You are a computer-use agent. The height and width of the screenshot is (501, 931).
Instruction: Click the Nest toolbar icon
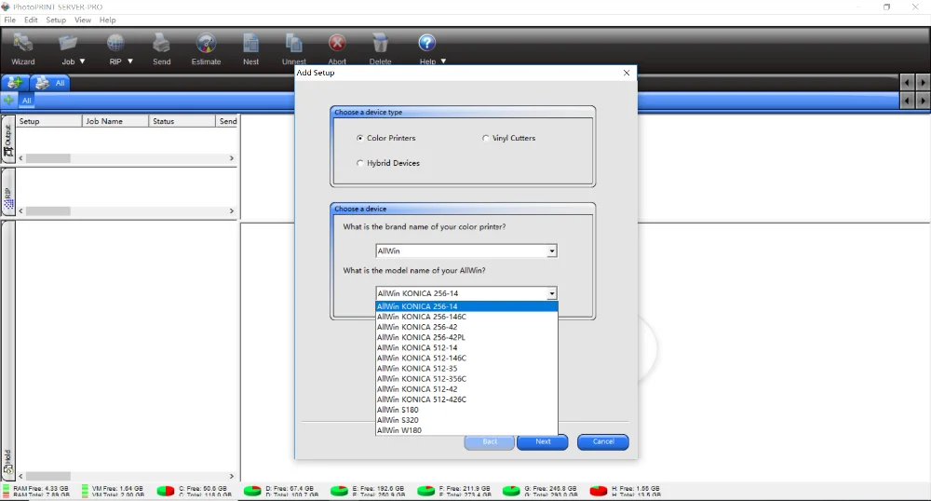click(250, 44)
